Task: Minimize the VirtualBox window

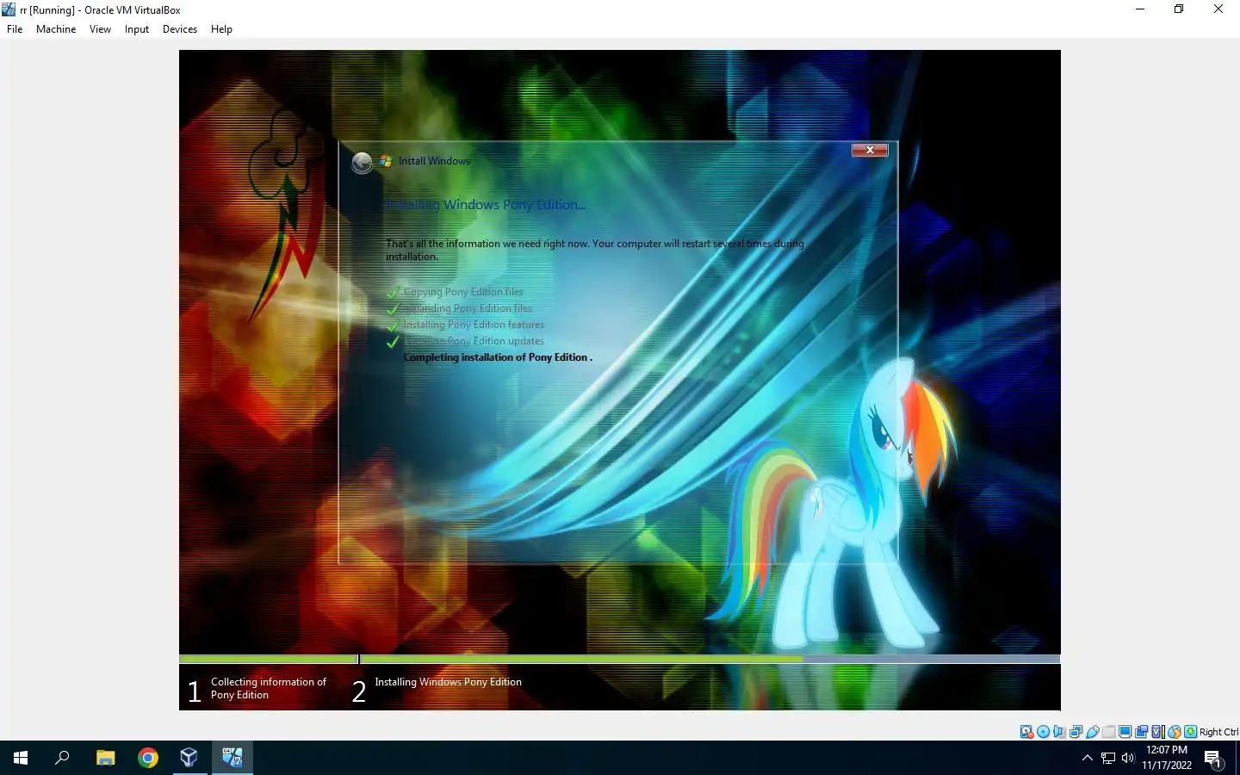Action: tap(1140, 9)
